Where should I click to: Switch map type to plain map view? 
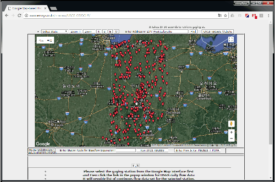click(41, 40)
